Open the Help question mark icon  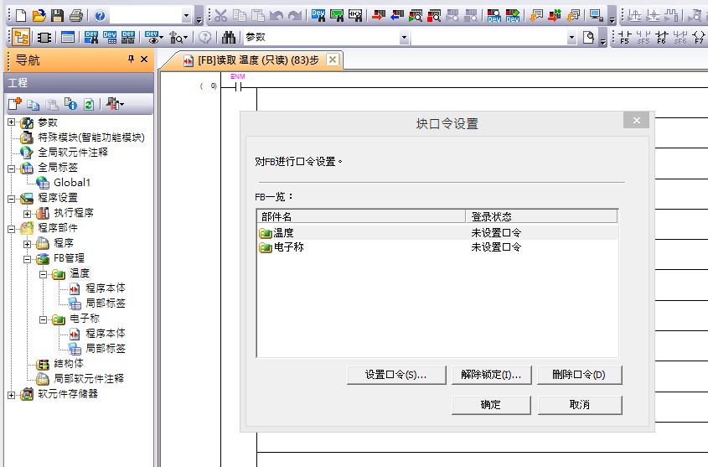100,16
